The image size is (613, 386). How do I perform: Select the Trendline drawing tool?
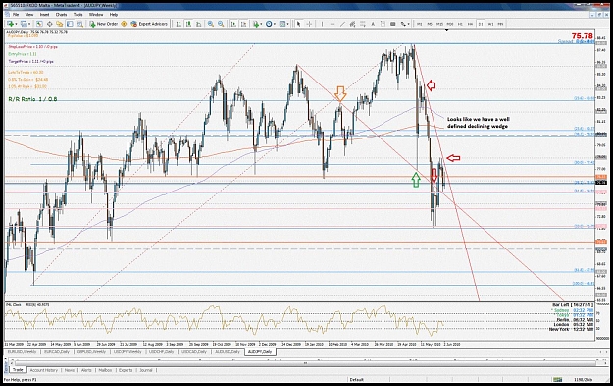(x=342, y=24)
